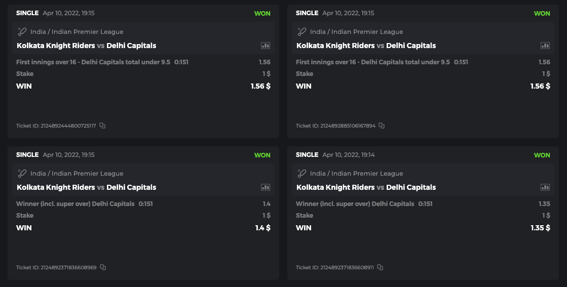This screenshot has width=567, height=287.
Task: Copy ticket ID ending in 608969
Action: tap(103, 267)
